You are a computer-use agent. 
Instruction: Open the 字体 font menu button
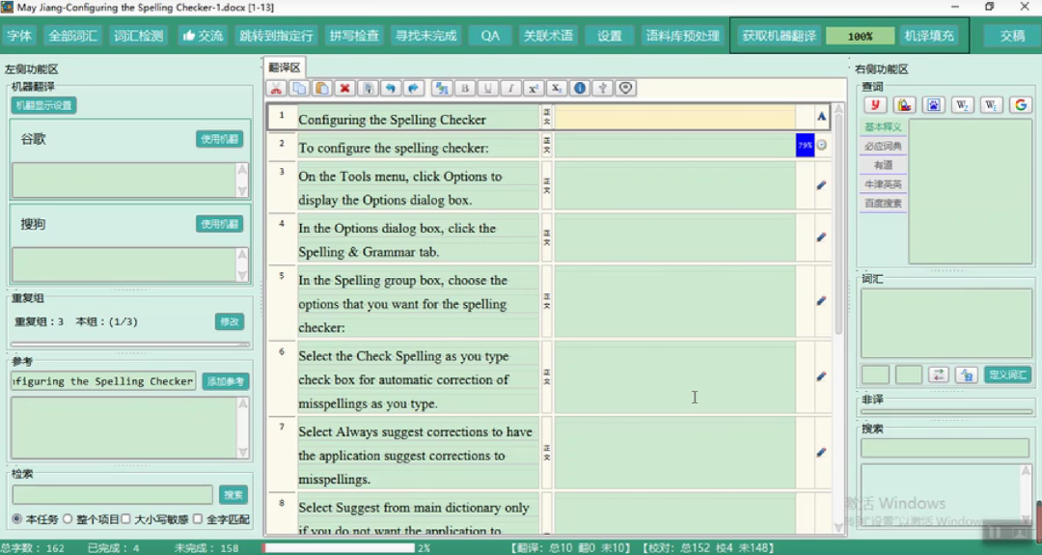pyautogui.click(x=19, y=36)
